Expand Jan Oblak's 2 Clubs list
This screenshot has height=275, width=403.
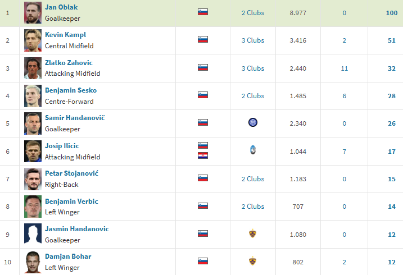(252, 13)
